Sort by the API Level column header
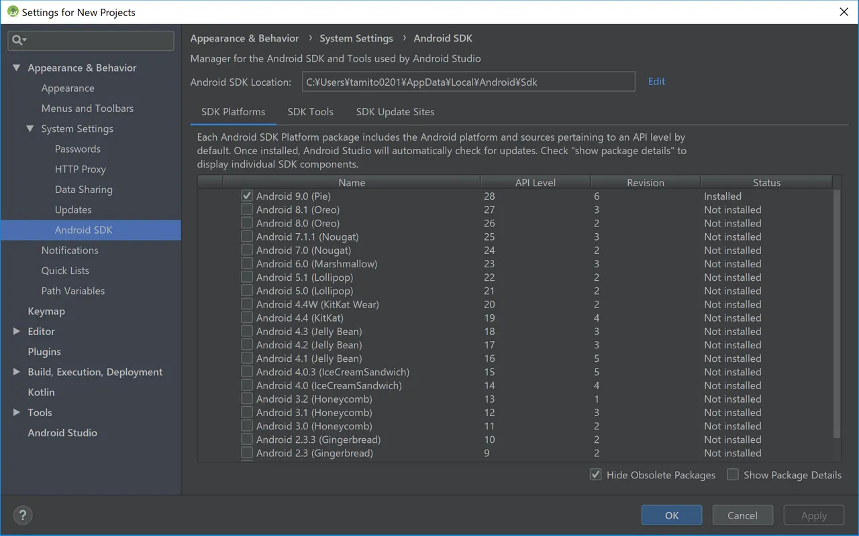Viewport: 859px width, 536px height. 536,182
